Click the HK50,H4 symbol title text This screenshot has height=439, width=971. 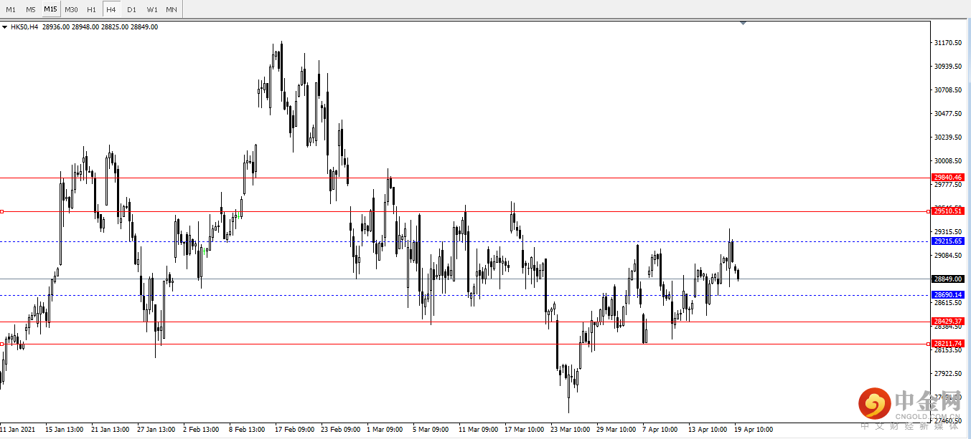(24, 27)
